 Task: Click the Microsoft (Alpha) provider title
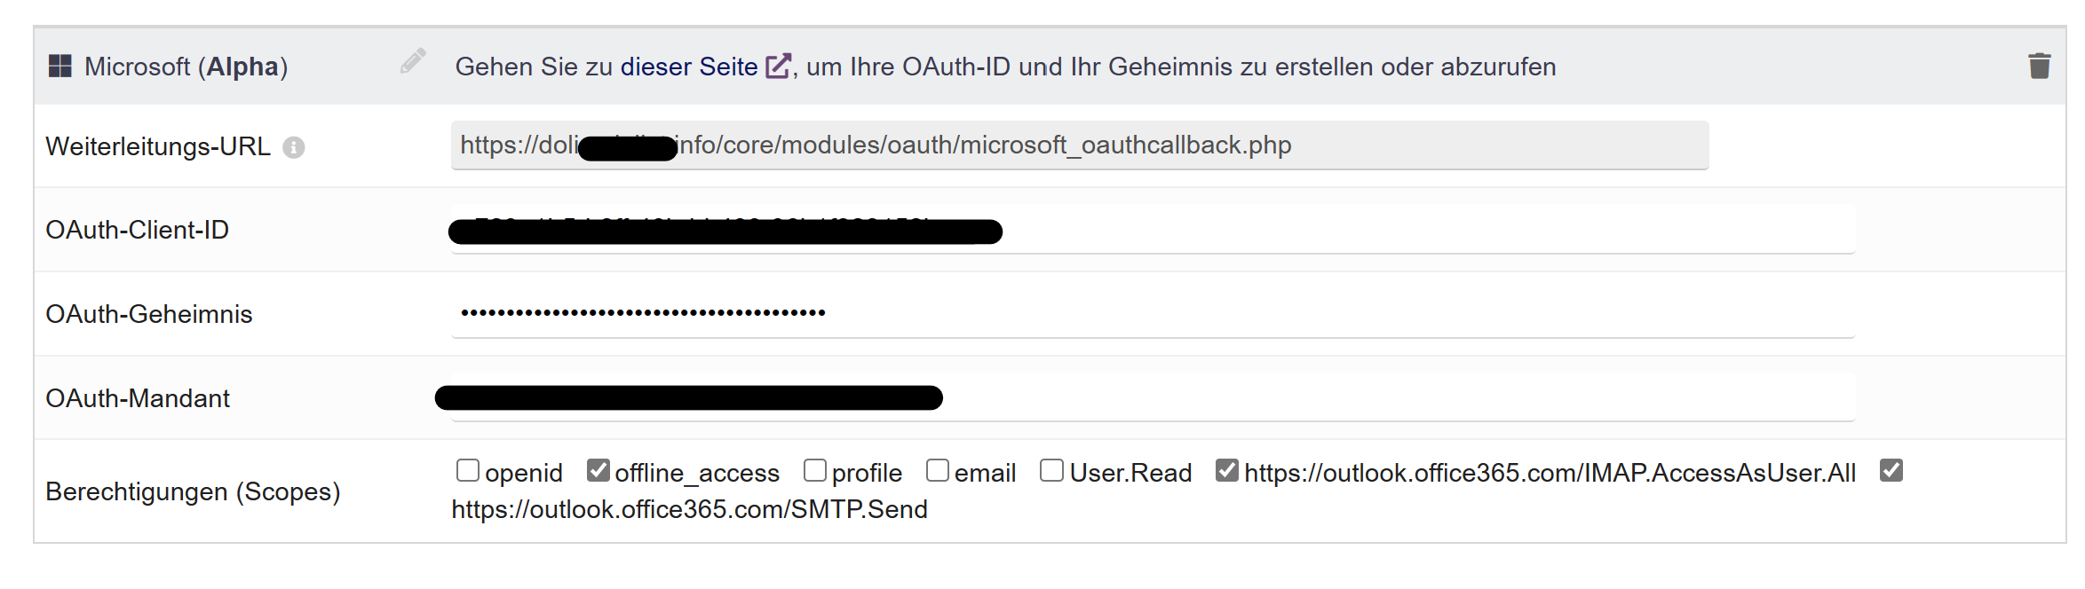[x=186, y=67]
